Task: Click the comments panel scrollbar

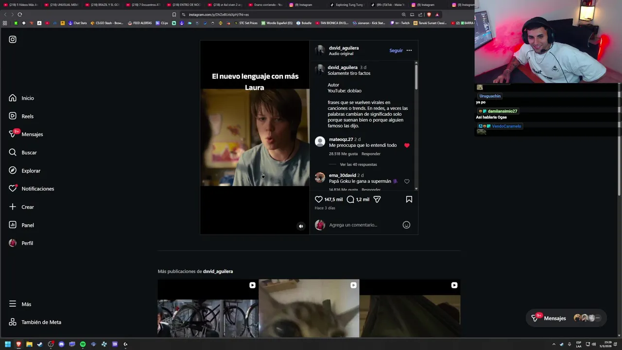Action: [x=416, y=77]
